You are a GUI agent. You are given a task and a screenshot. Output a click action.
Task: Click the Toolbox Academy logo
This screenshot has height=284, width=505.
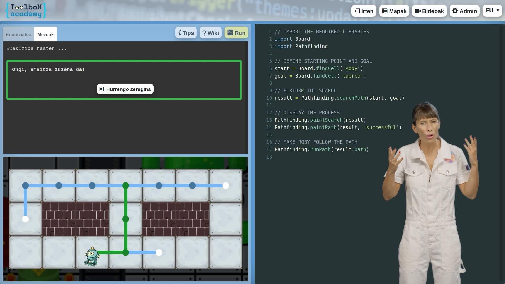pyautogui.click(x=26, y=11)
